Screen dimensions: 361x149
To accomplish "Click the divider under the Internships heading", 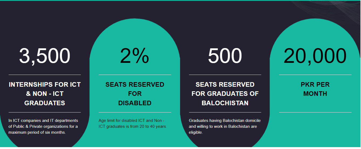I will click(x=45, y=112).
